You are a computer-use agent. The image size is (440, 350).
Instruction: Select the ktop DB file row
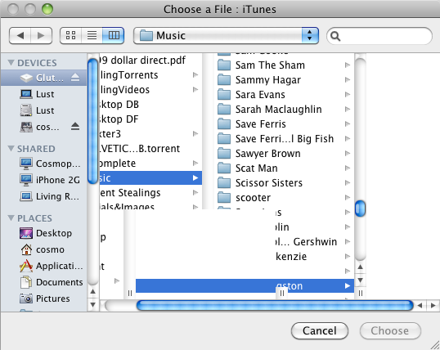[150, 105]
